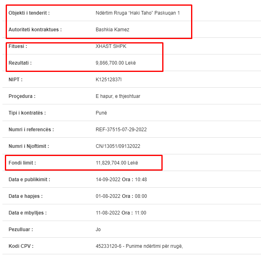261x260 pixels.
Task: Click the "Fondi limit" label
Action: (22, 162)
